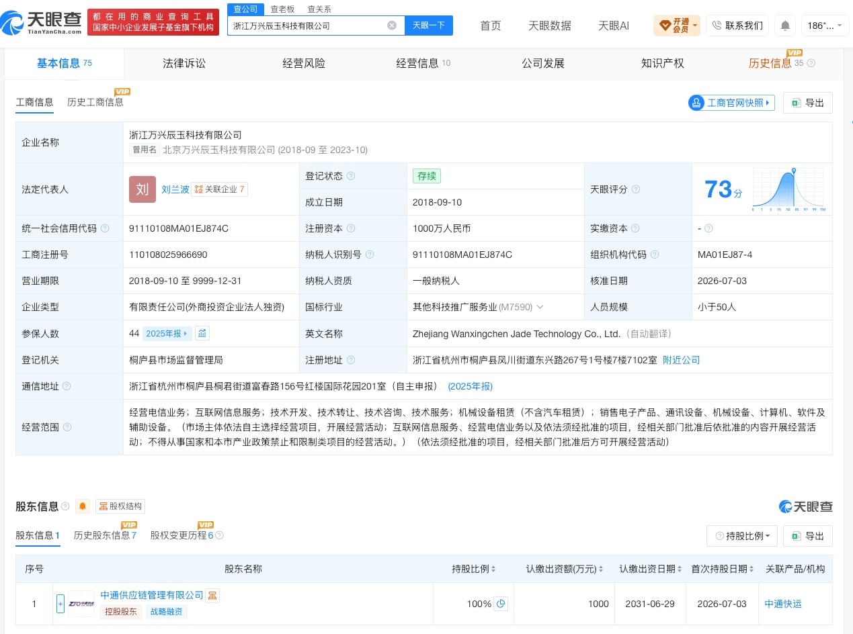Show help for 统一社会信用代码
The width and height of the screenshot is (853, 634).
[105, 228]
